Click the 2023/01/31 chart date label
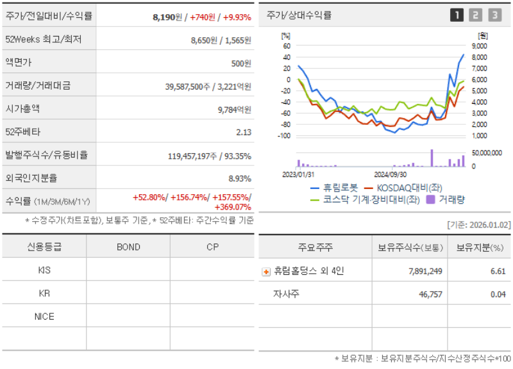 click(298, 175)
